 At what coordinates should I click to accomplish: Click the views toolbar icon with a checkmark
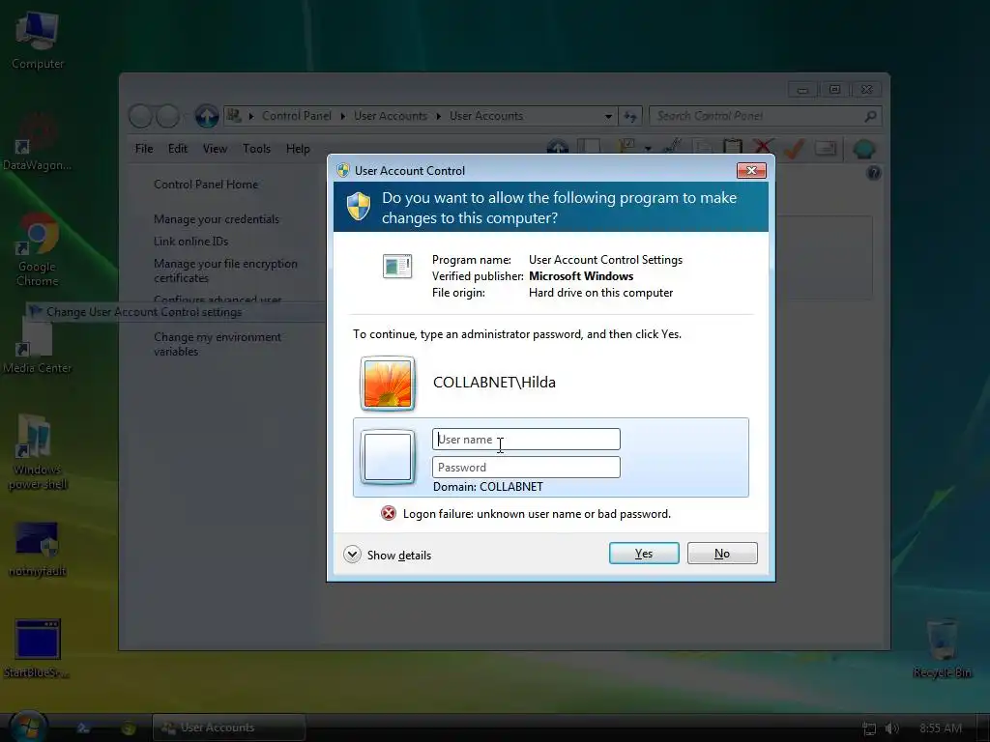pyautogui.click(x=626, y=147)
